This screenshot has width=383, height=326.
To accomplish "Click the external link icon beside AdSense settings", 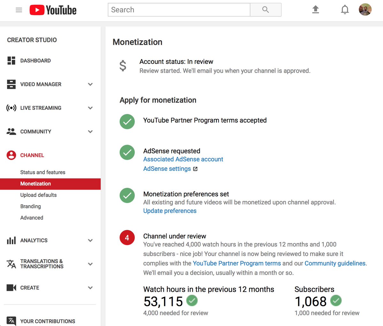I will 195,169.
